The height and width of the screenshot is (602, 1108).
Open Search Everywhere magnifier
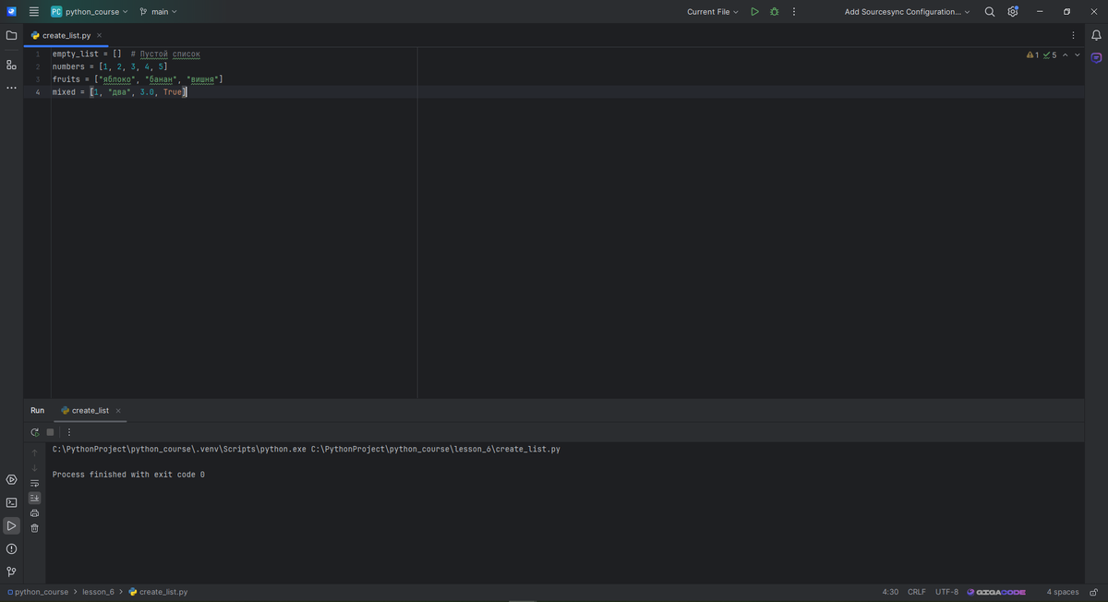pyautogui.click(x=990, y=12)
